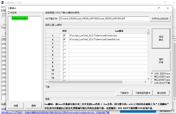
Task: Click script table scroll down arrow
Action: pyautogui.click(x=148, y=79)
